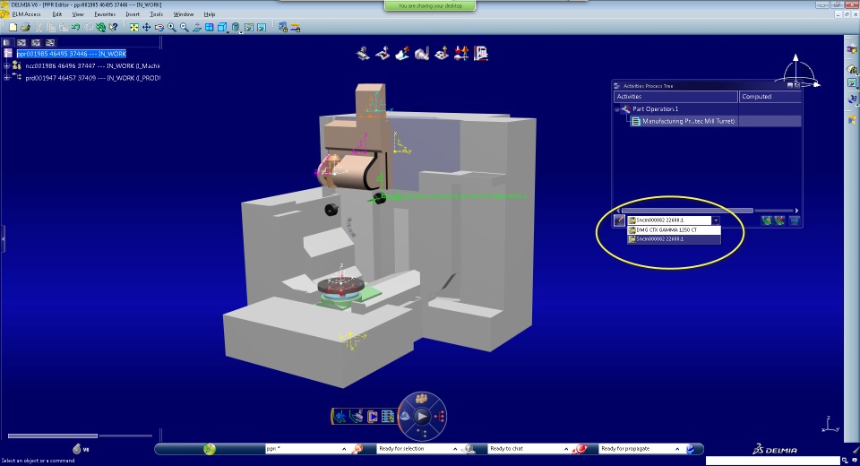Image resolution: width=860 pixels, height=466 pixels.
Task: Click the New document icon
Action: pyautogui.click(x=13, y=27)
